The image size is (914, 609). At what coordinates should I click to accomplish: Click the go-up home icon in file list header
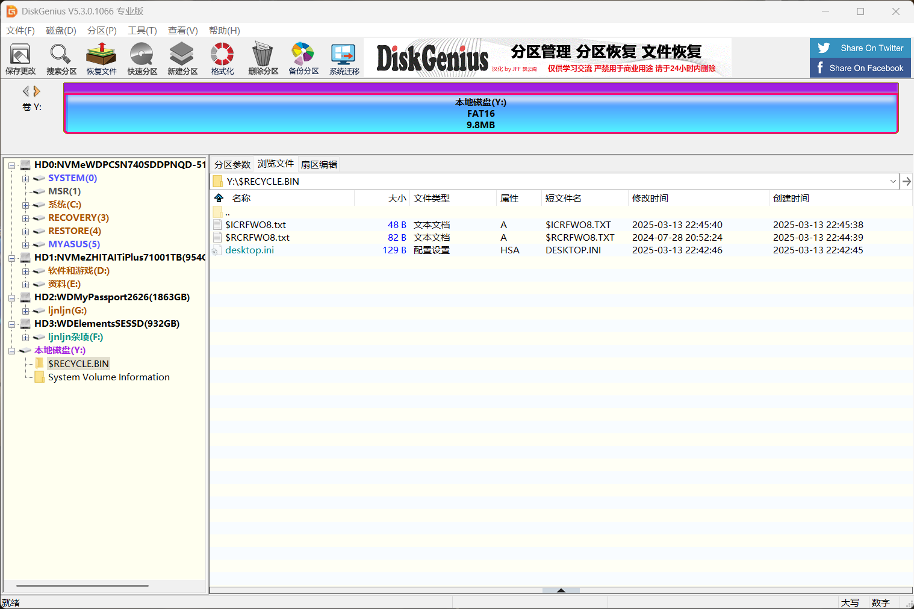[219, 198]
